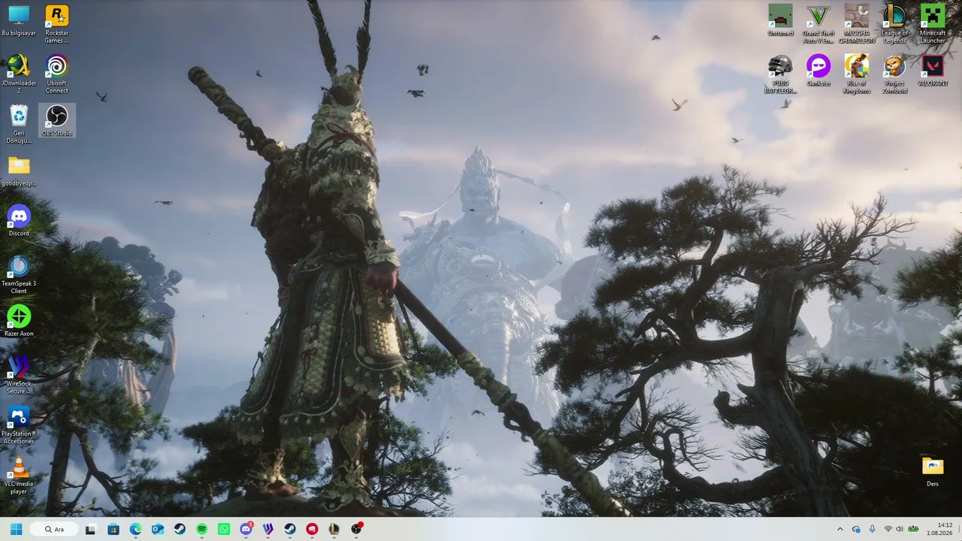Viewport: 962px width, 541px height.
Task: Select the Razer Axon desktop icon
Action: point(19,322)
